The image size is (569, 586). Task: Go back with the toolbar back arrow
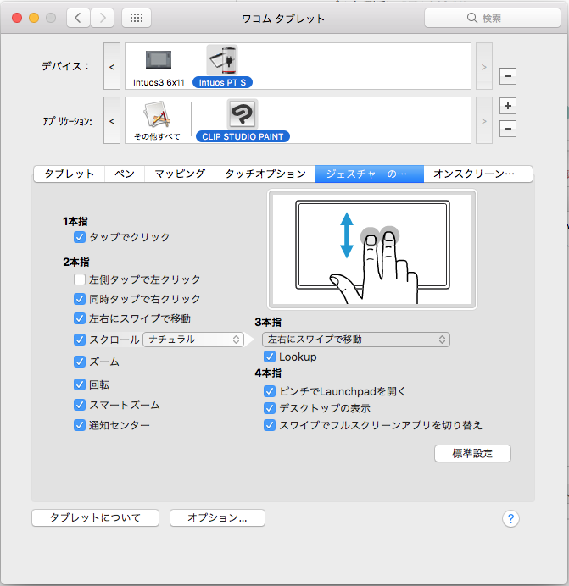[x=78, y=18]
